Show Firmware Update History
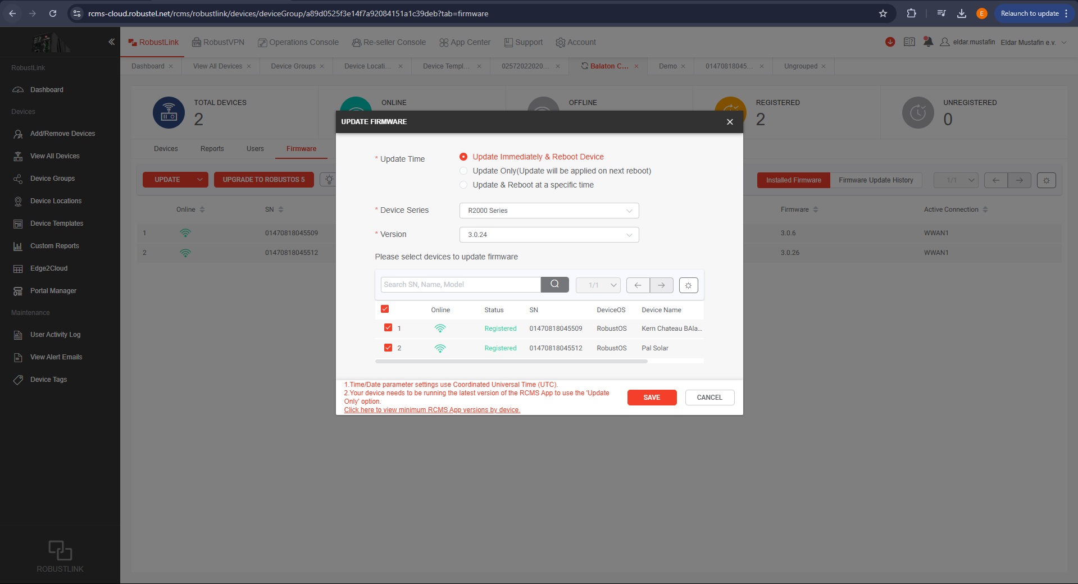 [876, 180]
